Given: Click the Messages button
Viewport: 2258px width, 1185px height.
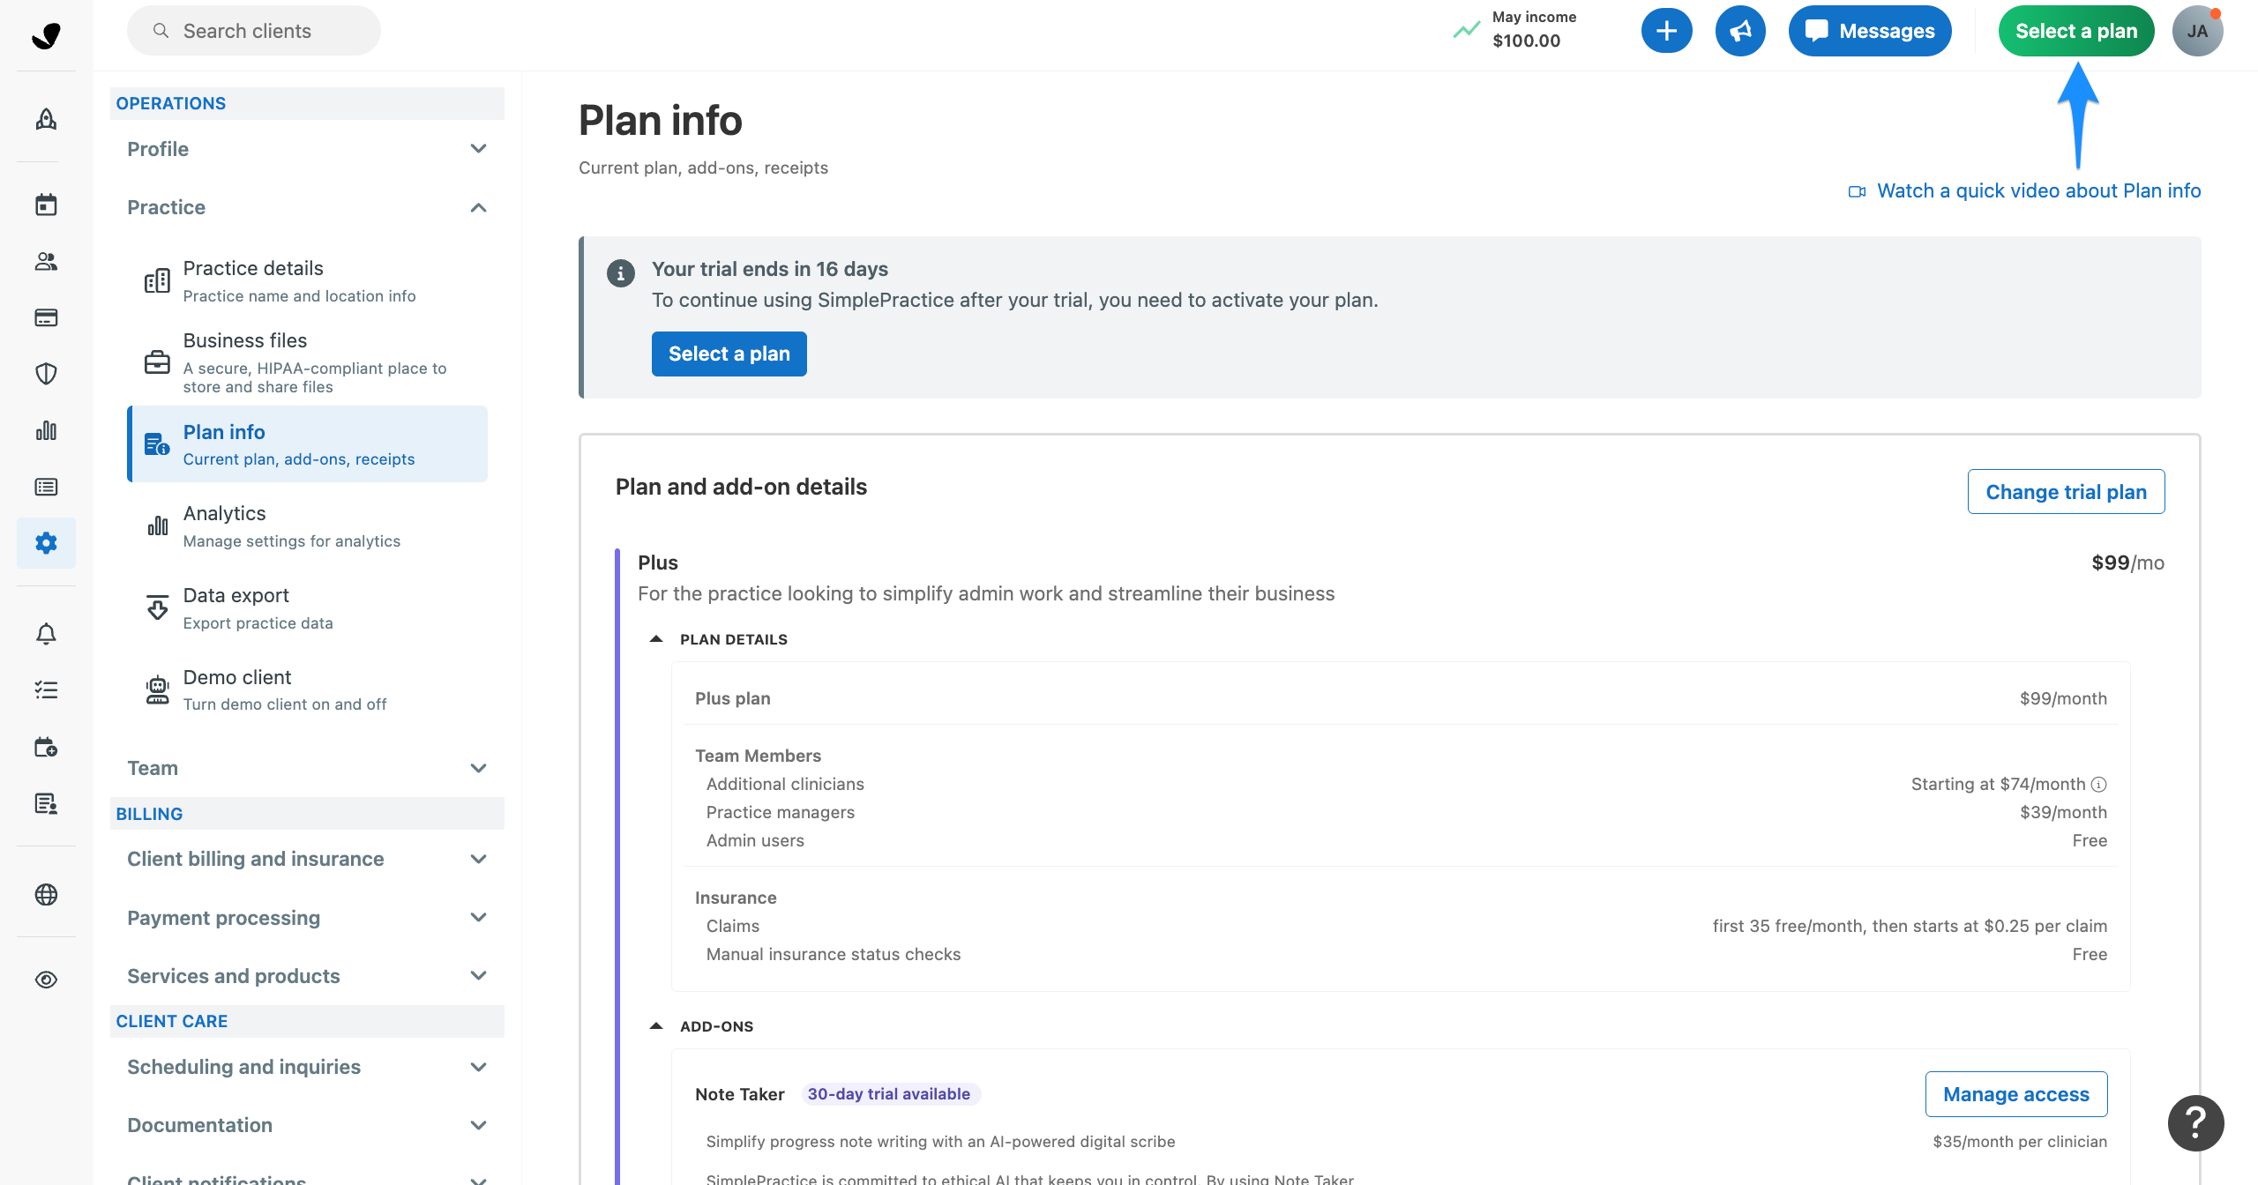Looking at the screenshot, I should point(1869,31).
